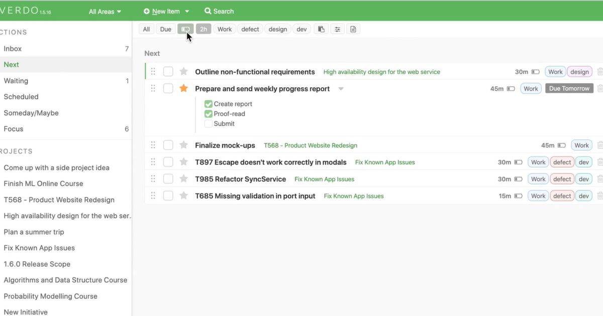Viewport: 603px width, 316px height.
Task: Click the document notes icon in the filter bar
Action: pyautogui.click(x=353, y=29)
